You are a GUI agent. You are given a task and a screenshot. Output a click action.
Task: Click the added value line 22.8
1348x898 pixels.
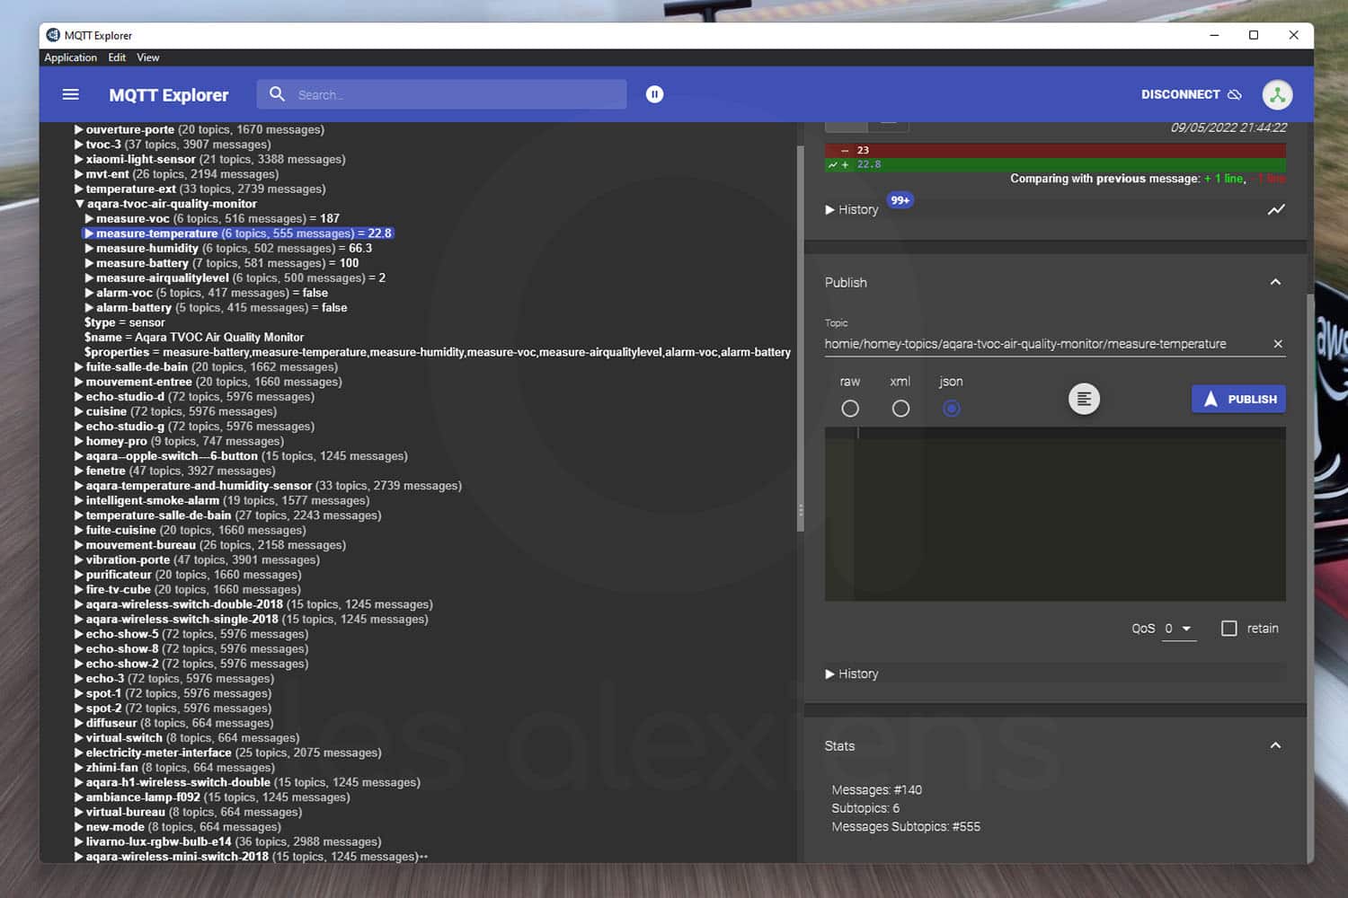(x=1055, y=164)
